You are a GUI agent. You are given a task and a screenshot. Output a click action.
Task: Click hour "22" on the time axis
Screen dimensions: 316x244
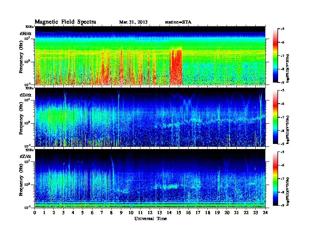pyautogui.click(x=246, y=213)
